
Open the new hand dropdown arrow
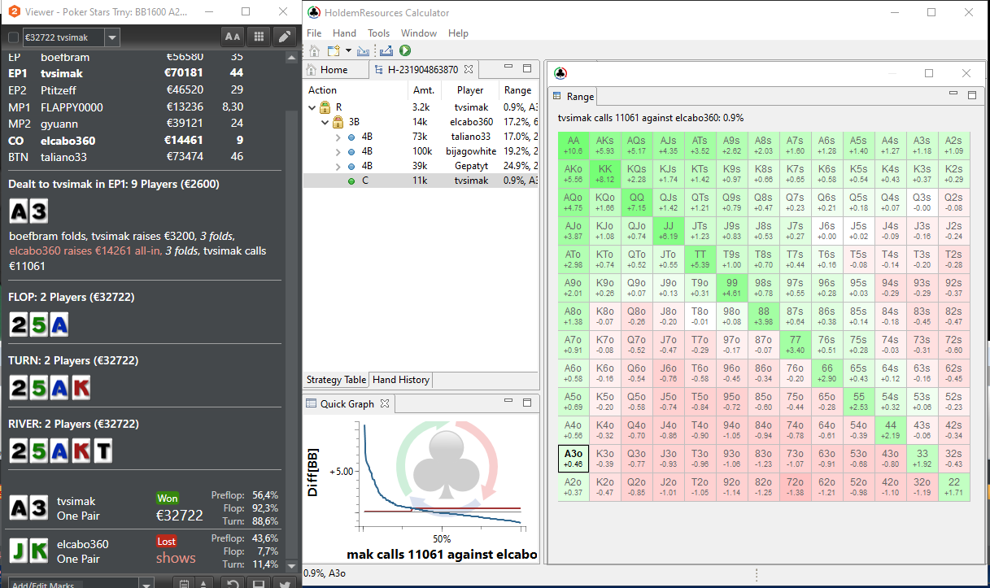point(348,50)
